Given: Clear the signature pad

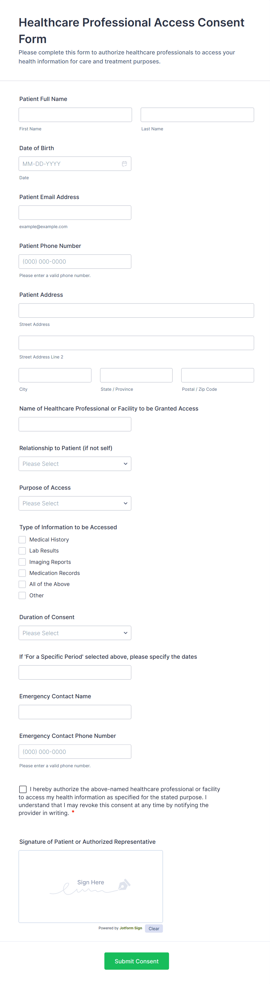Looking at the screenshot, I should tap(154, 929).
